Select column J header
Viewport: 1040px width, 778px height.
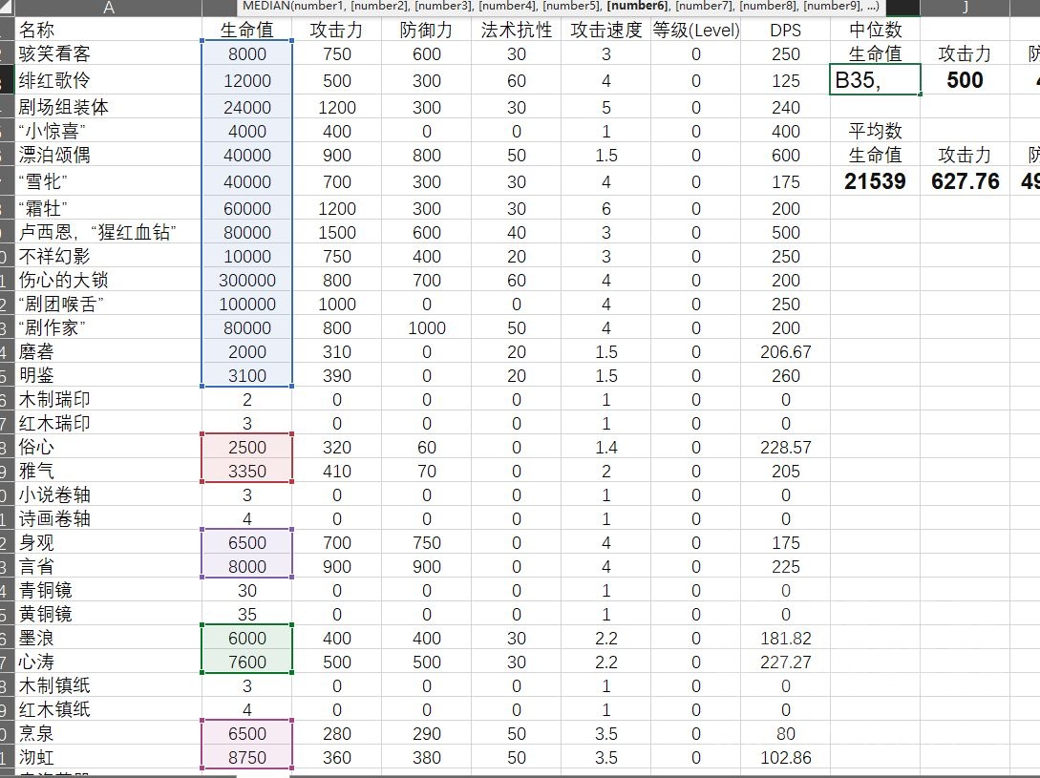(966, 8)
